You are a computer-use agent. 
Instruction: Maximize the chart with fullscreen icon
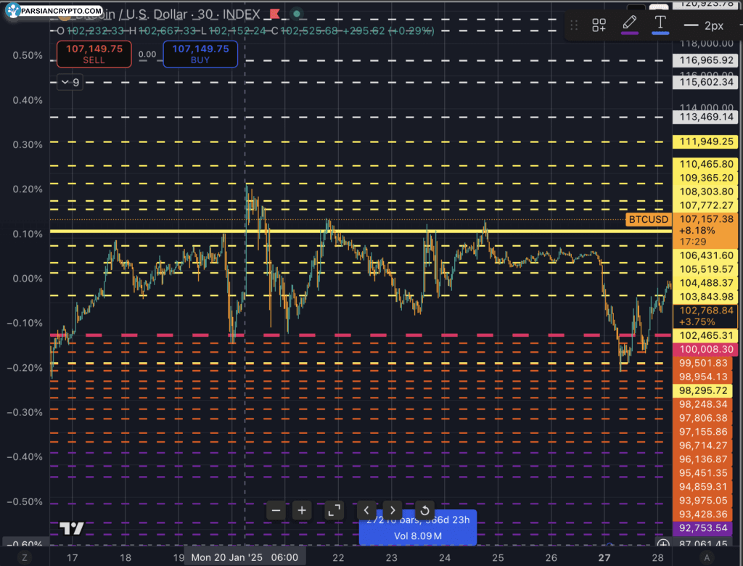coord(334,511)
